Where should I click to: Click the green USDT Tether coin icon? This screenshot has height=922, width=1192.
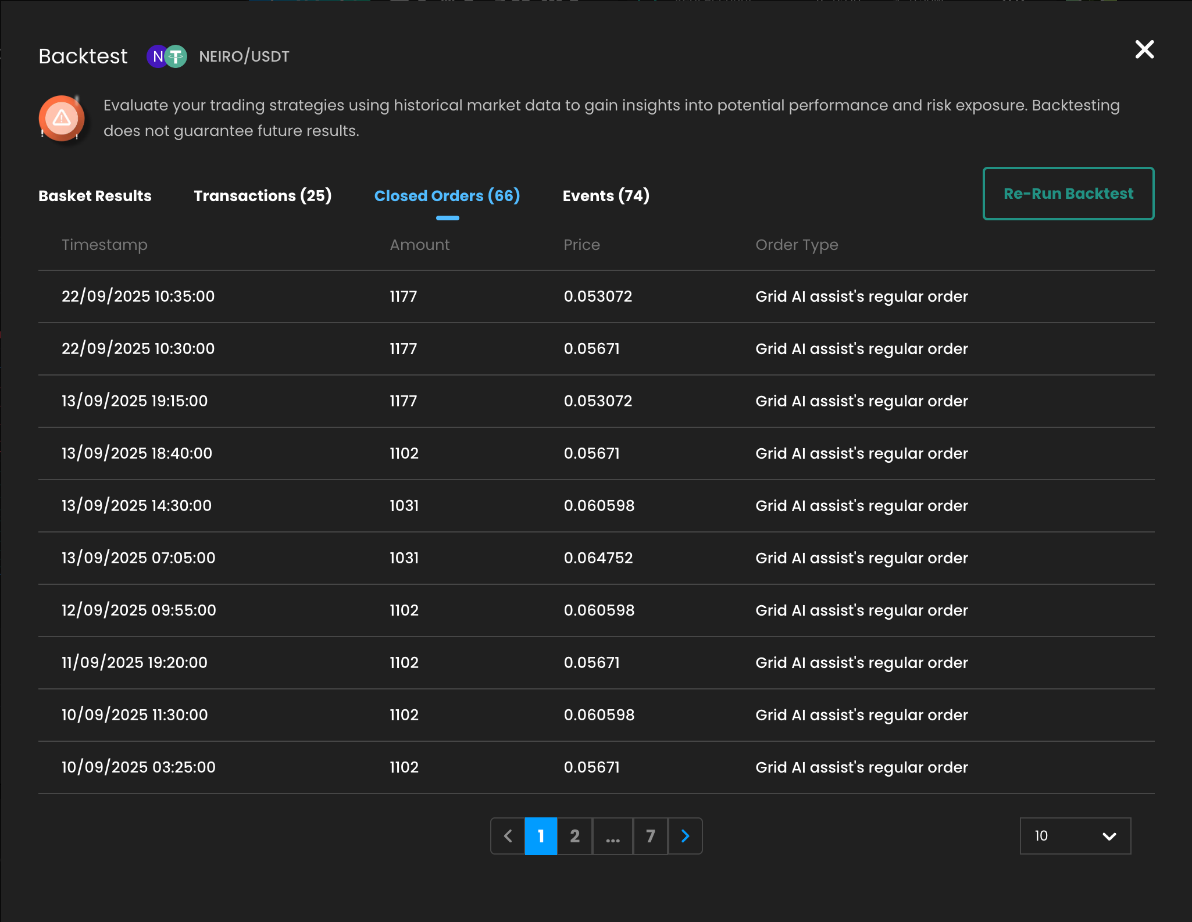pyautogui.click(x=176, y=56)
